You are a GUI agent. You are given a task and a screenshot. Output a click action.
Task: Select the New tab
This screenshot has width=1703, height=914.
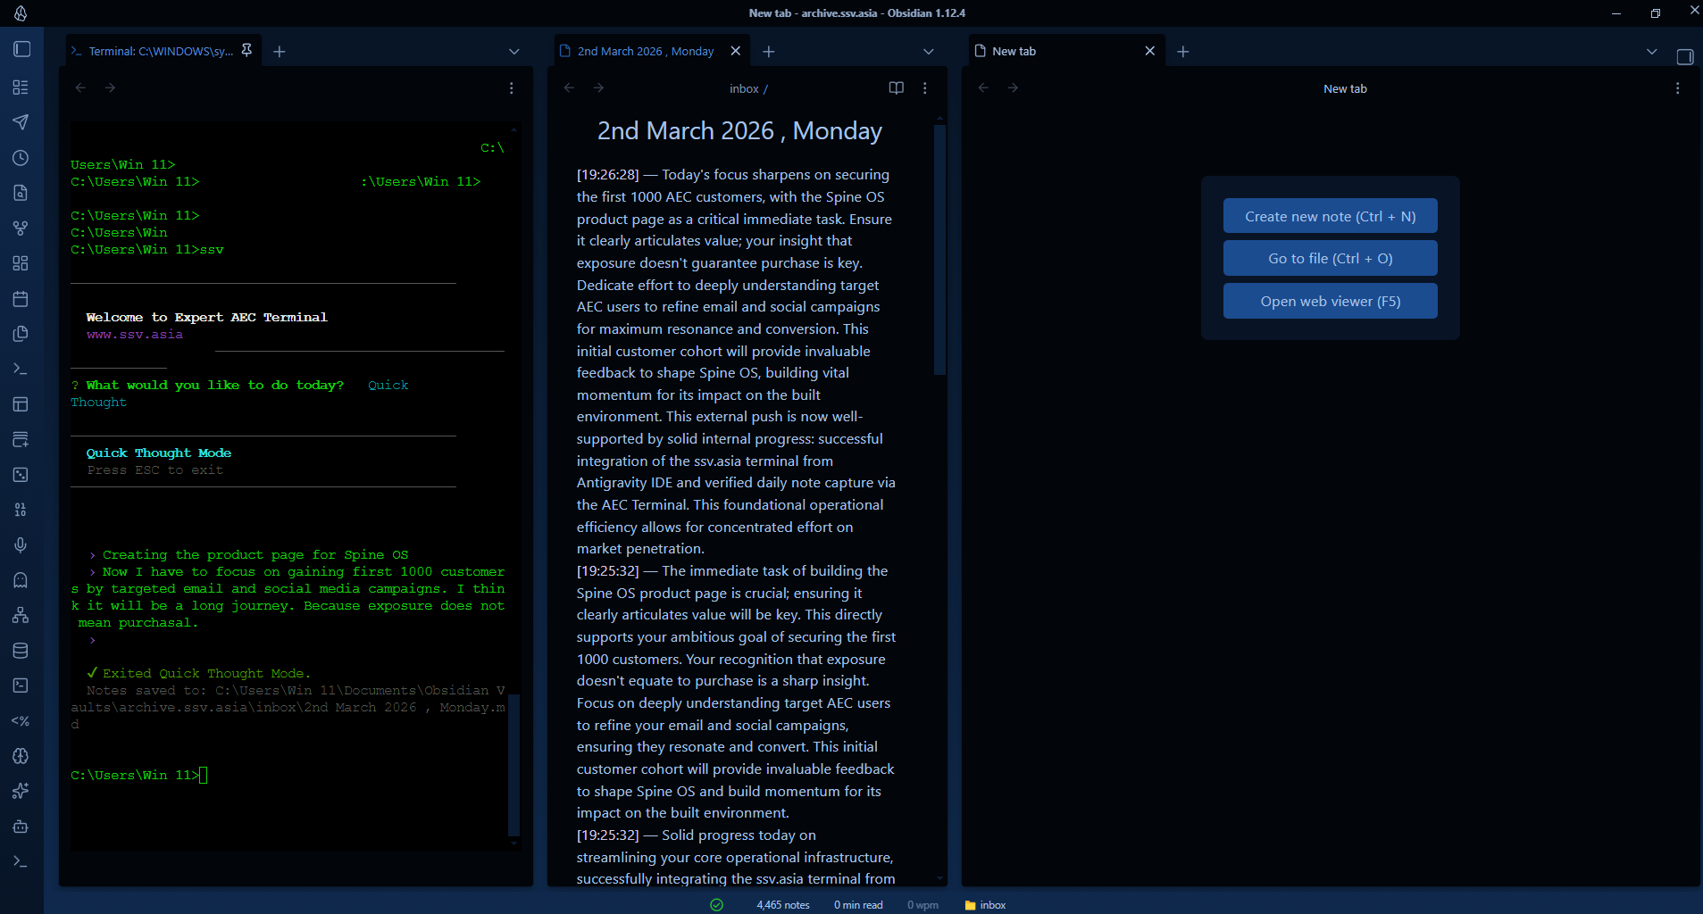click(1014, 51)
